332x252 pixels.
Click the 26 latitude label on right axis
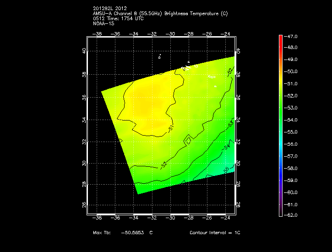click(x=238, y=205)
